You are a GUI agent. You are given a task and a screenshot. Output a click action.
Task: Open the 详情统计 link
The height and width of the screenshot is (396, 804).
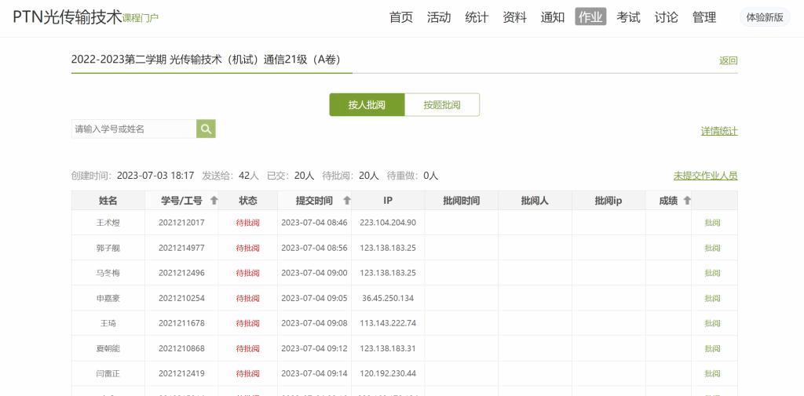(719, 131)
